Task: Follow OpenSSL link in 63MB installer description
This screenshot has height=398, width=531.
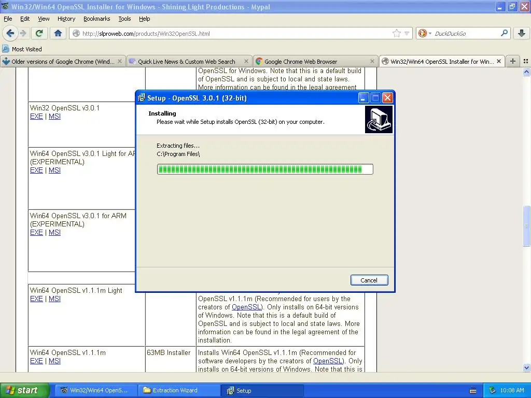Action: 328,361
